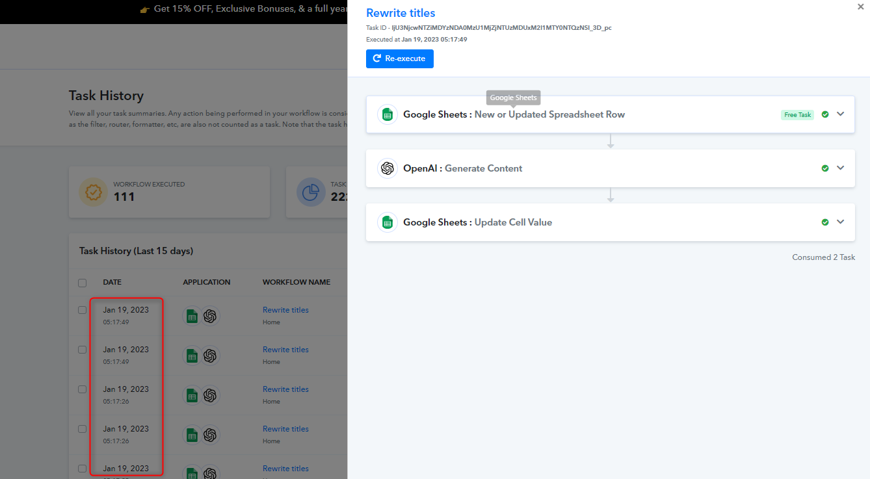The height and width of the screenshot is (479, 870).
Task: Open Rewrite titles link in first 05:17:26 row
Action: pos(285,389)
